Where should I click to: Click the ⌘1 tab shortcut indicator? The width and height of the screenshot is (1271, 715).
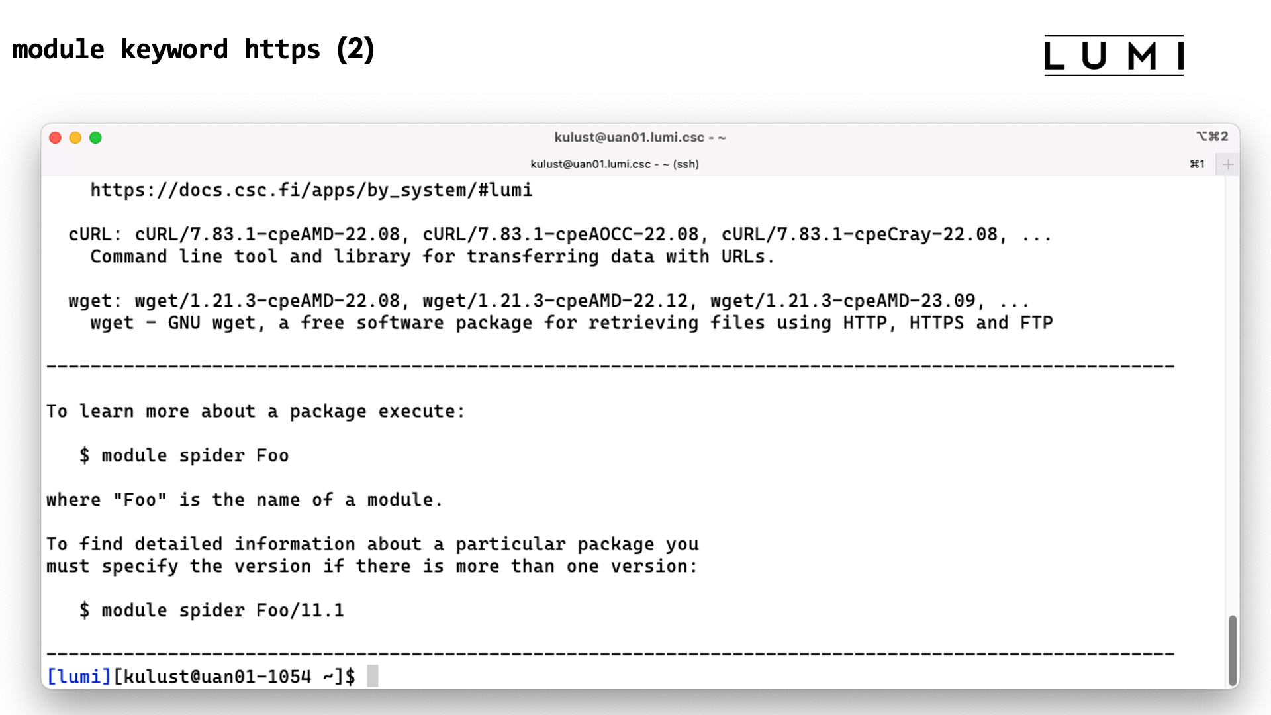click(1197, 164)
